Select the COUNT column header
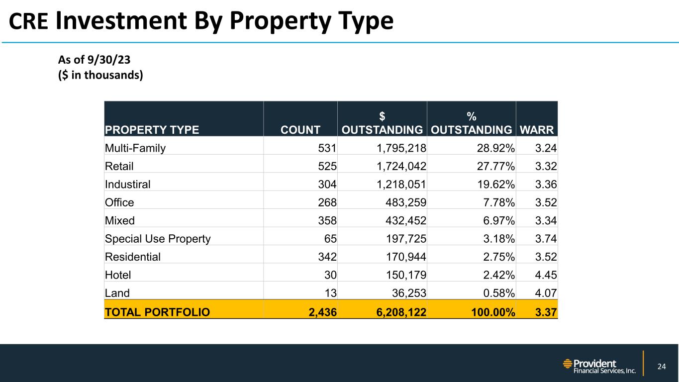 300,130
